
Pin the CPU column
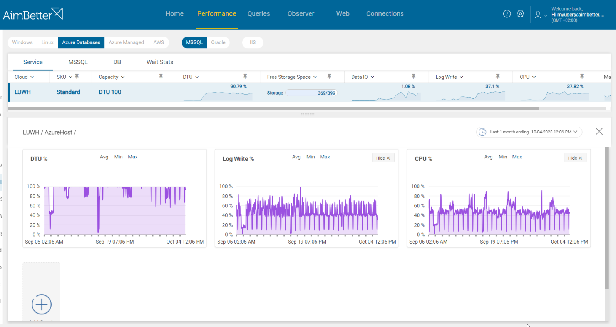point(582,77)
